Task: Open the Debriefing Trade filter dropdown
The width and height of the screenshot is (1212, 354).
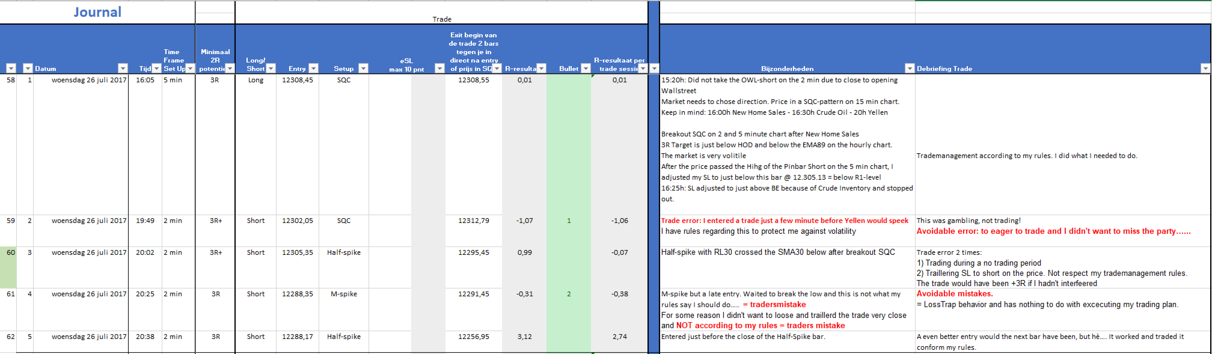Action: pos(1205,69)
